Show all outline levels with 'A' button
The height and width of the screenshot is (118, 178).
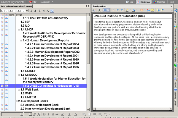pos(48,11)
